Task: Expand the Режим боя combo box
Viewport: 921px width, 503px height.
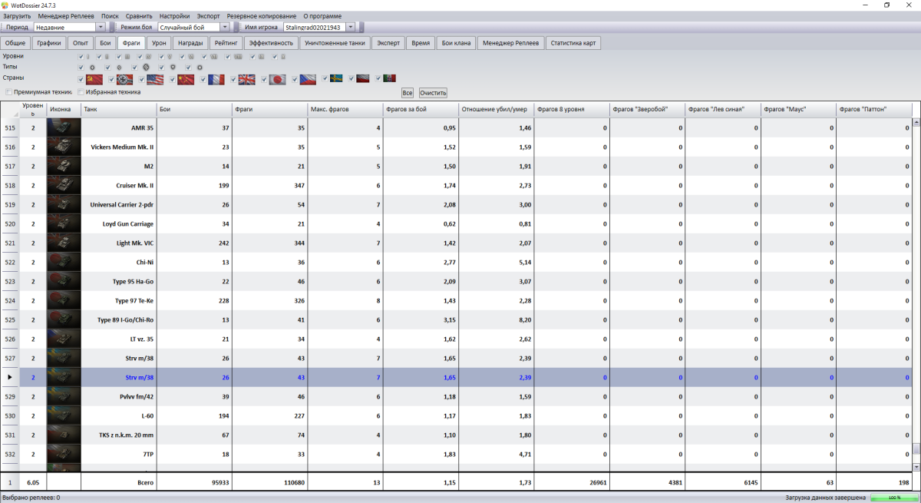Action: [225, 27]
